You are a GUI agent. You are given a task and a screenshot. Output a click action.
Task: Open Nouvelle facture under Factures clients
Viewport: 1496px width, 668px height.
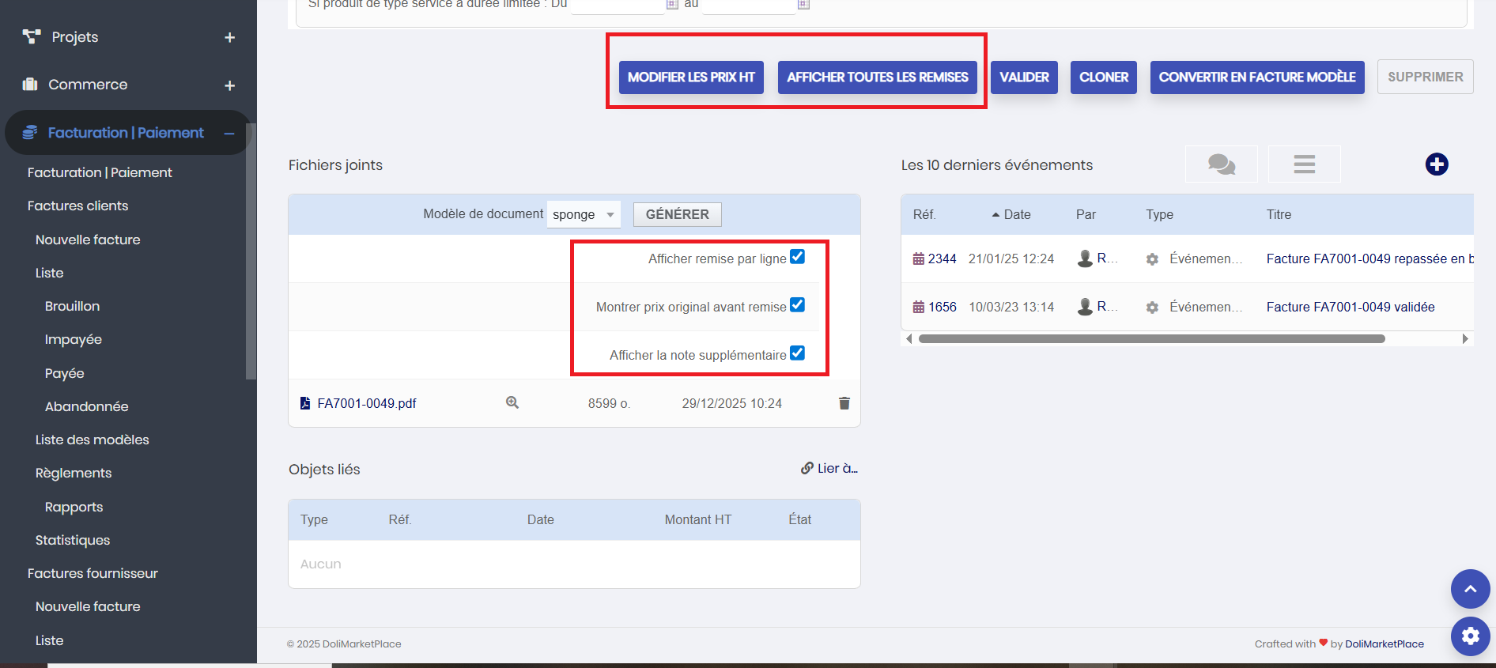[x=88, y=240]
